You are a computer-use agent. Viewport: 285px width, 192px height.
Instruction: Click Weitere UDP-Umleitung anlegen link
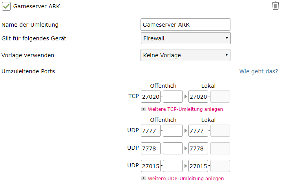186,178
